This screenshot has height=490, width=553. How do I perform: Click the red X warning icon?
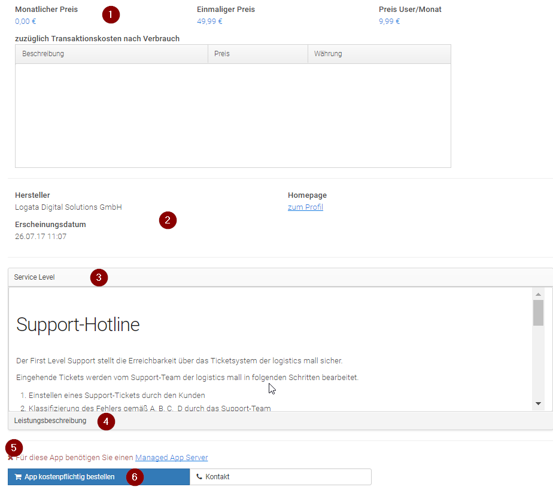click(11, 458)
